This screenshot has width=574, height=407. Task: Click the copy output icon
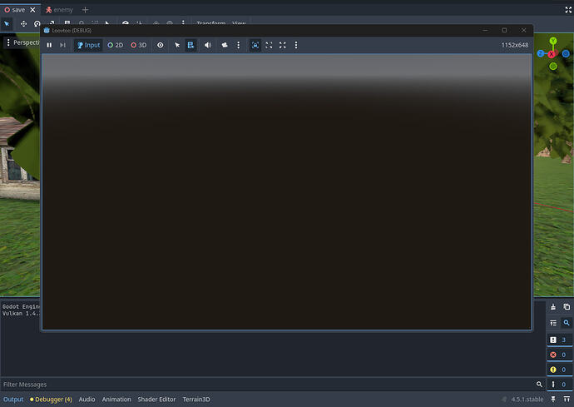pos(566,307)
